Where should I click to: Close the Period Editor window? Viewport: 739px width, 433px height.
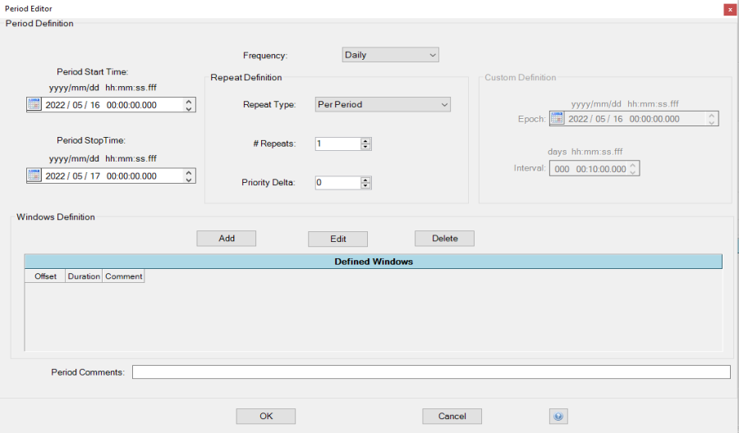729,9
